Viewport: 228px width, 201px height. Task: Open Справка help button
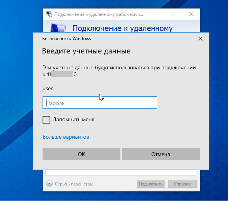(182, 184)
